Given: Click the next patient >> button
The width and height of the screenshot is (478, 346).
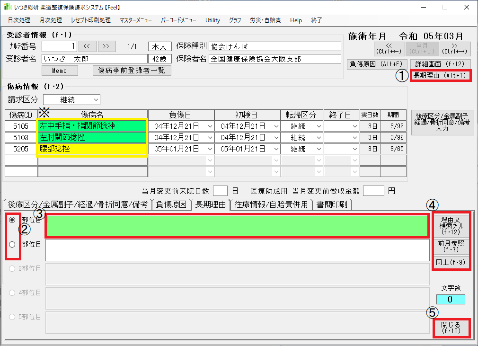Looking at the screenshot, I should click(x=106, y=46).
